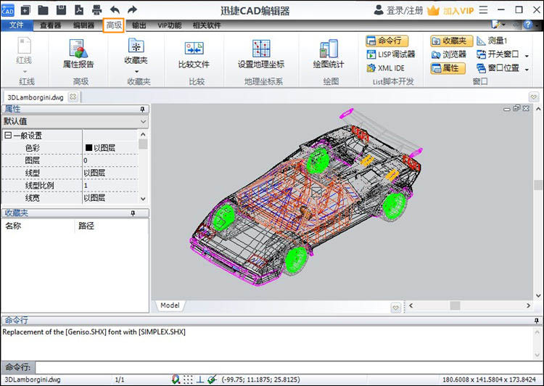Open the 绘图统计 drawing statistics tool

329,54
